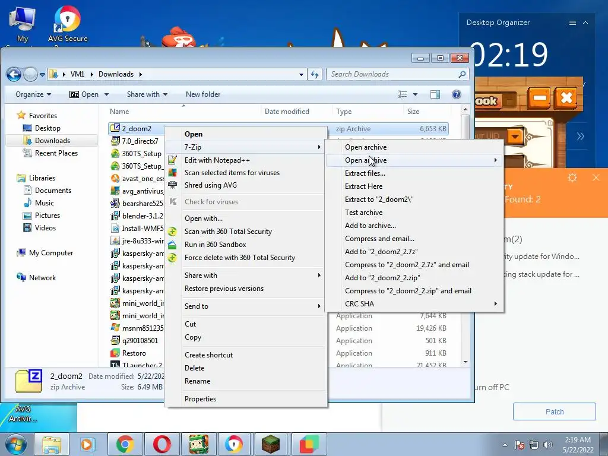
Task: Open the dropdown arrow beside toolbar Open
Action: pyautogui.click(x=107, y=94)
